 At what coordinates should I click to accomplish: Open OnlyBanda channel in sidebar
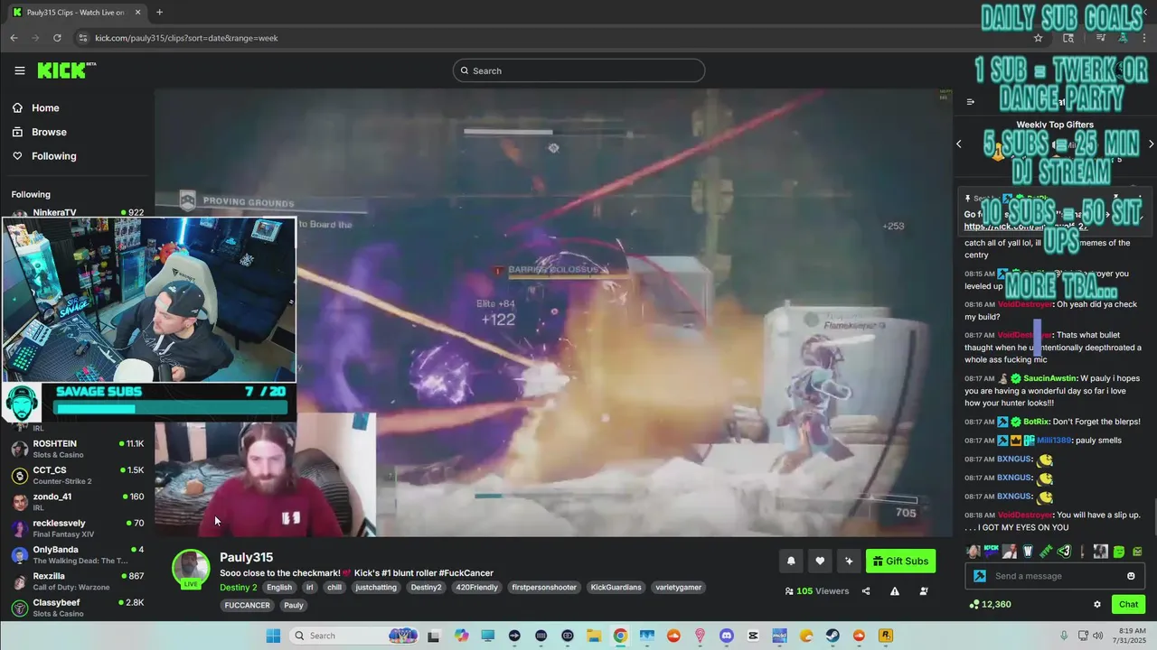coord(77,554)
